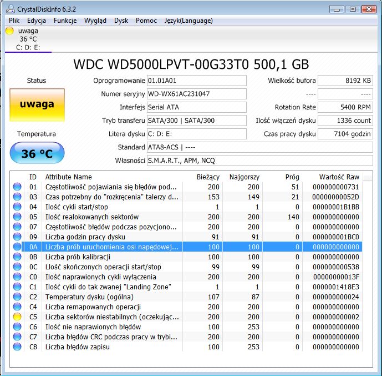Click the Tryb transferu field SATA/300
Viewport: 382px width, 376px height.
click(x=197, y=121)
